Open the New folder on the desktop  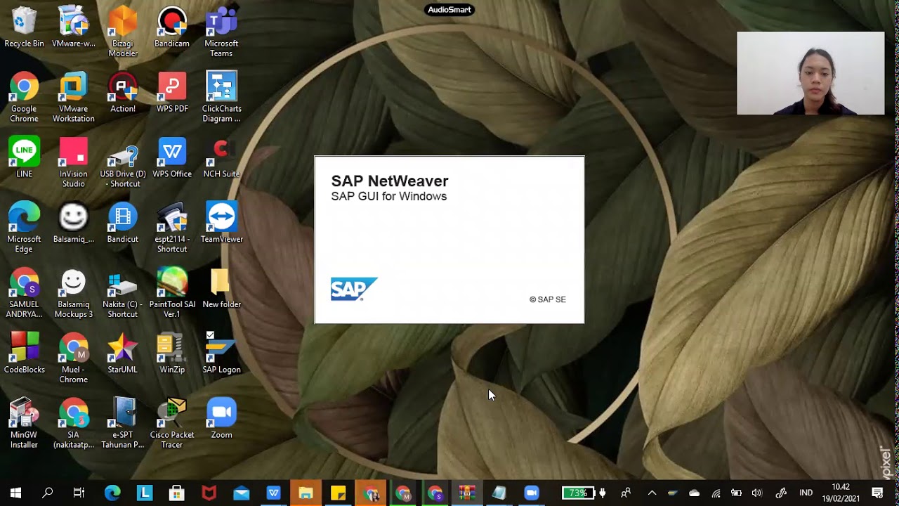(x=221, y=289)
